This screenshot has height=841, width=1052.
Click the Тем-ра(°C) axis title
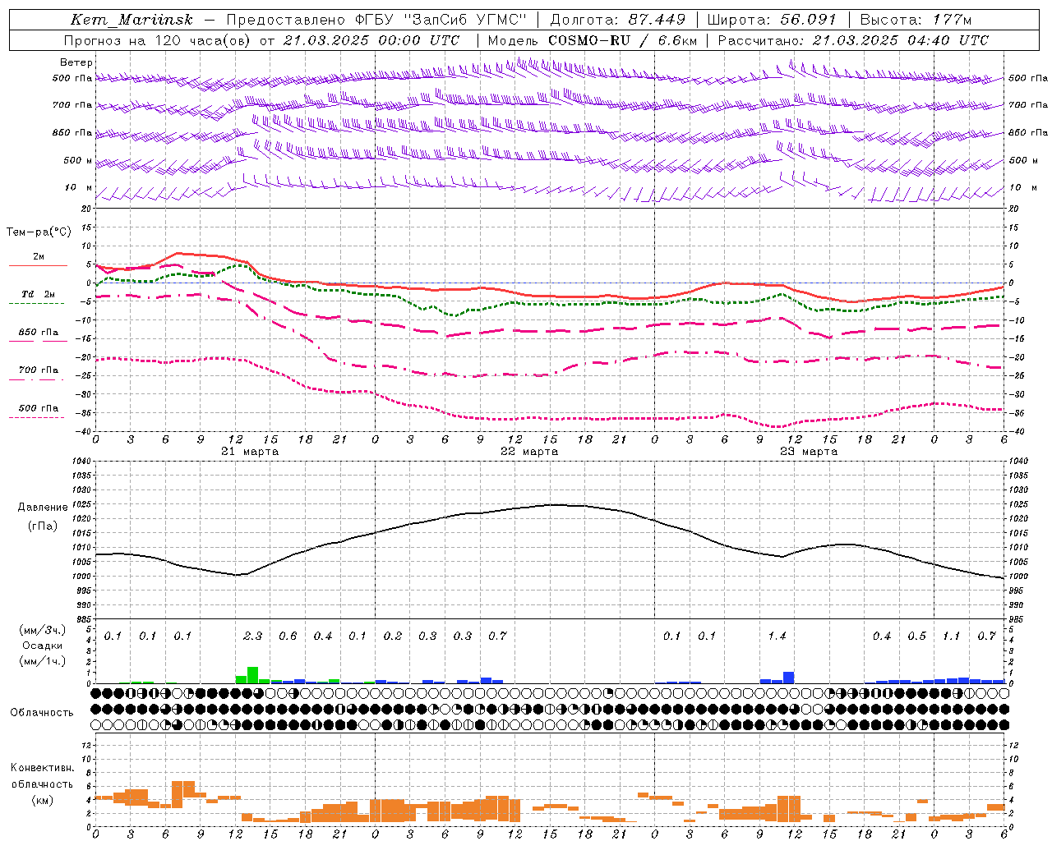[x=39, y=232]
